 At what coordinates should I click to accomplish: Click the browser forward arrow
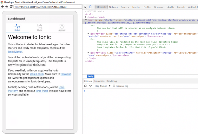(7, 7)
